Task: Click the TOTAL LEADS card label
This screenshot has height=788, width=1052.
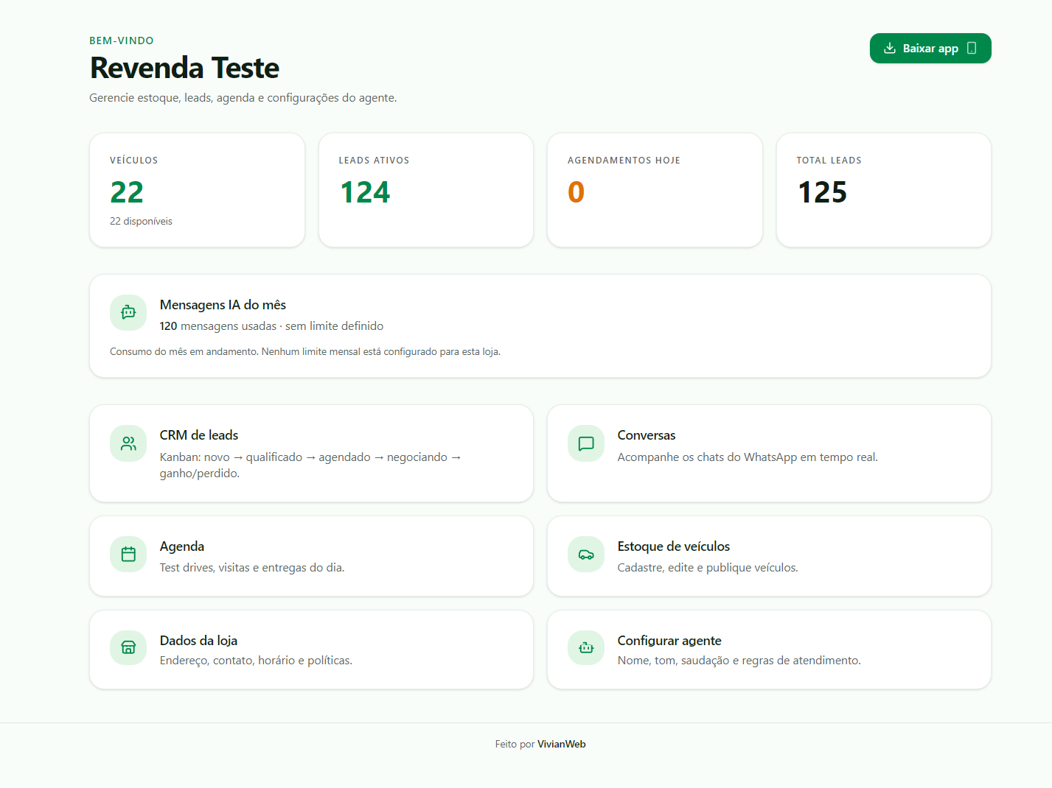Action: point(829,161)
